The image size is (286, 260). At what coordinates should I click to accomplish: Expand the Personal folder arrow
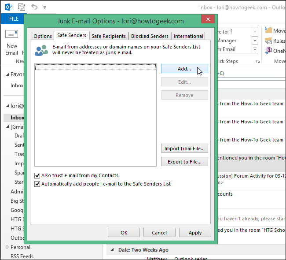(7, 247)
